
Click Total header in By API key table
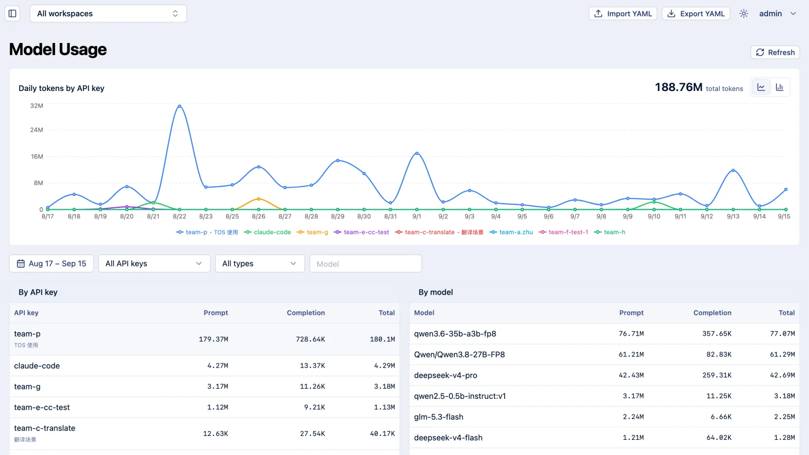click(387, 313)
